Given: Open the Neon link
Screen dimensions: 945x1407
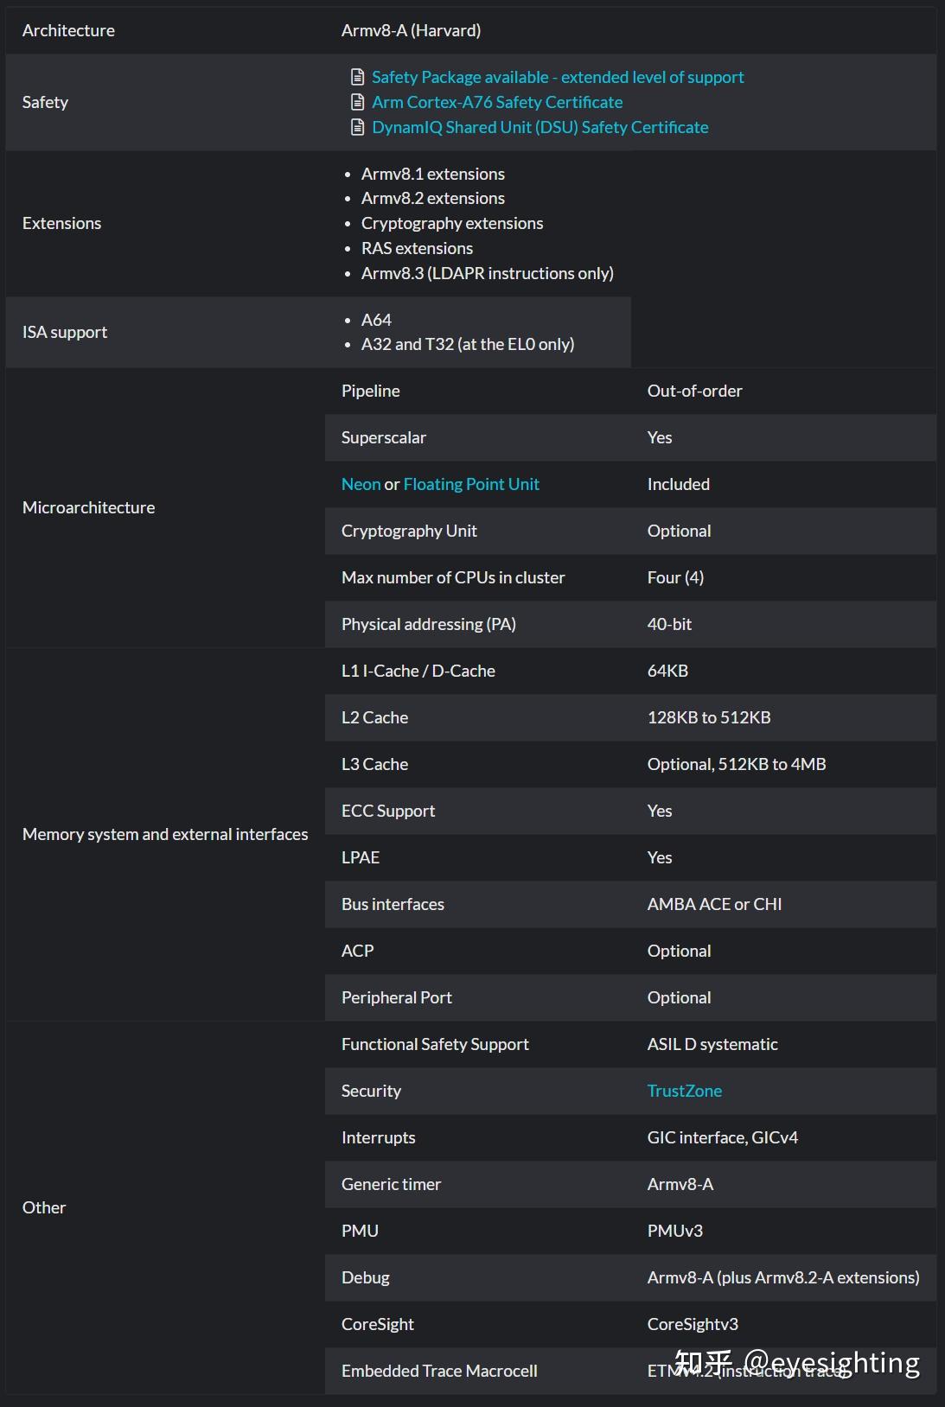Looking at the screenshot, I should click(361, 484).
